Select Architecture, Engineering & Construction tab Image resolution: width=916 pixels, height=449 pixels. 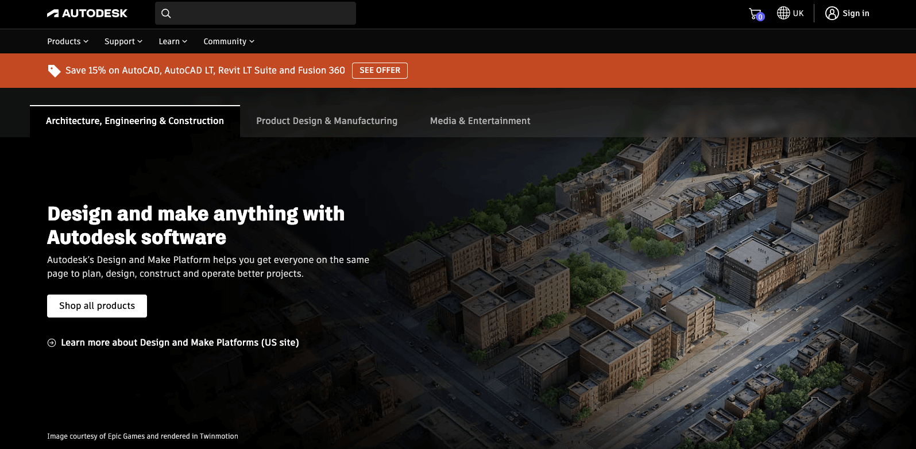pos(135,121)
